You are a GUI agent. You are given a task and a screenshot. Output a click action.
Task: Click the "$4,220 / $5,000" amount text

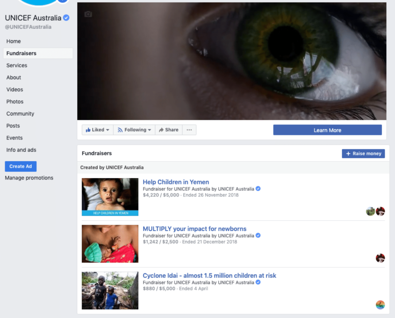point(161,195)
